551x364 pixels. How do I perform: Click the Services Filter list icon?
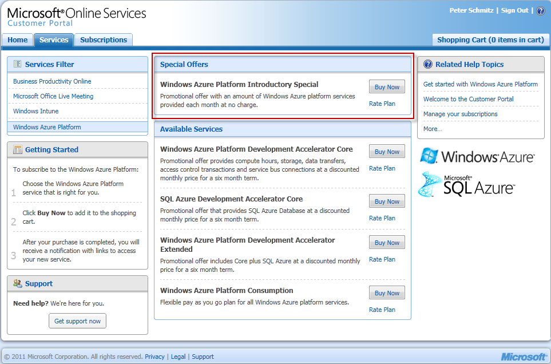click(x=17, y=64)
